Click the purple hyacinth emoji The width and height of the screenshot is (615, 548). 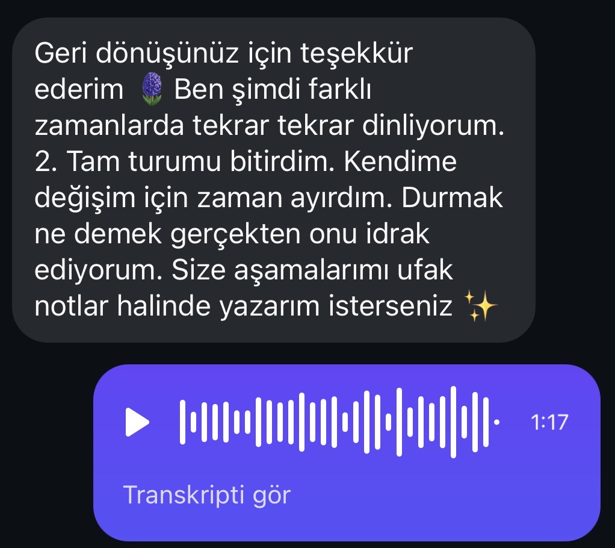pos(152,89)
